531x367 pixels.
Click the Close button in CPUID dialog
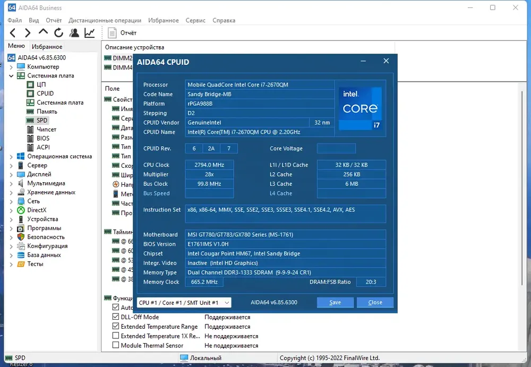click(x=375, y=303)
